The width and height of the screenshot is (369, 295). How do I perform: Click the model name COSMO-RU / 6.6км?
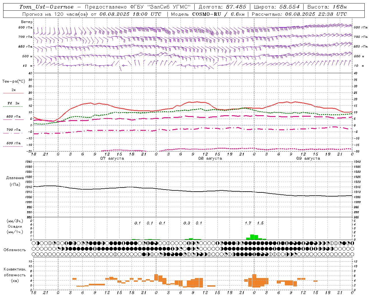(x=218, y=14)
